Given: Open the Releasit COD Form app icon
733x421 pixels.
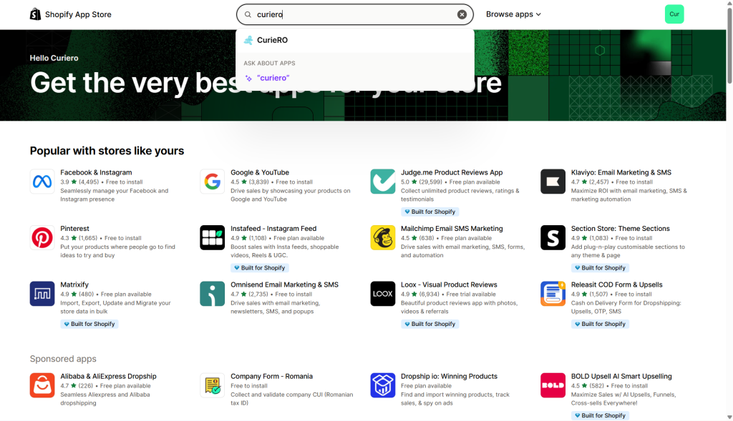Looking at the screenshot, I should (553, 293).
